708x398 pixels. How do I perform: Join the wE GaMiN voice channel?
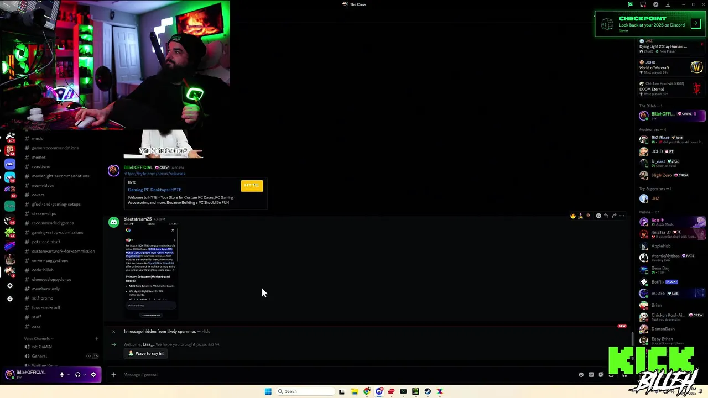tap(61, 347)
